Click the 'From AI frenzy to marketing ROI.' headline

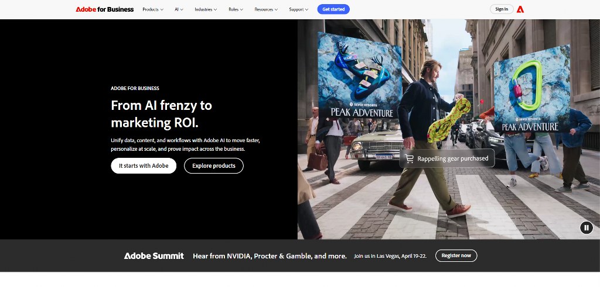(162, 114)
